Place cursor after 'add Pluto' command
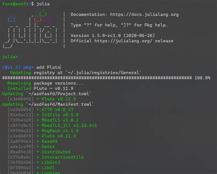This screenshot has width=217, height=174. coord(60,67)
